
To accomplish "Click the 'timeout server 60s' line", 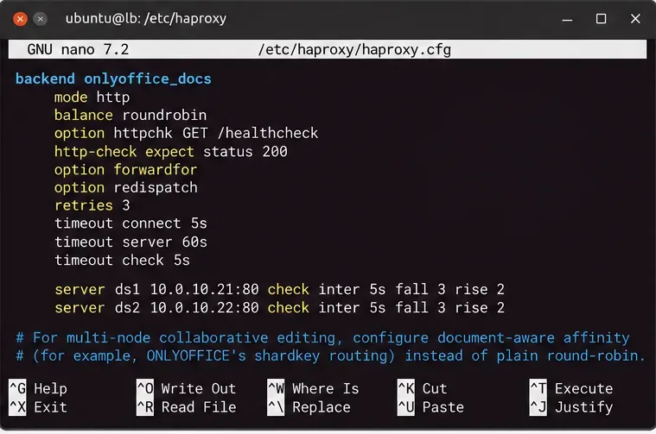I will 131,242.
